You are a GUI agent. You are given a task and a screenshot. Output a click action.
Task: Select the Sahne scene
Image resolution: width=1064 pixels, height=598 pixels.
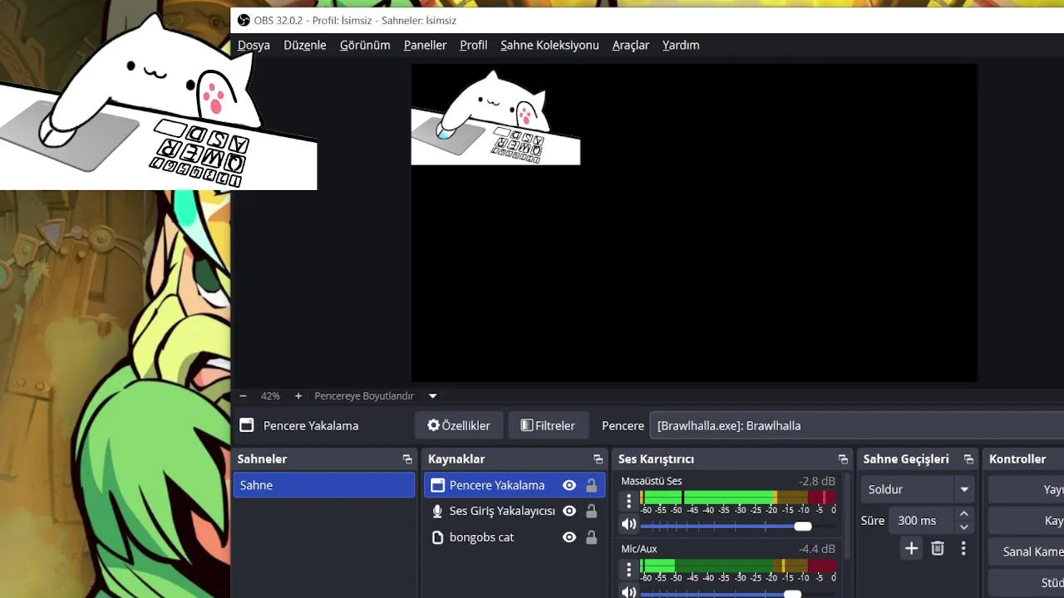tap(324, 485)
